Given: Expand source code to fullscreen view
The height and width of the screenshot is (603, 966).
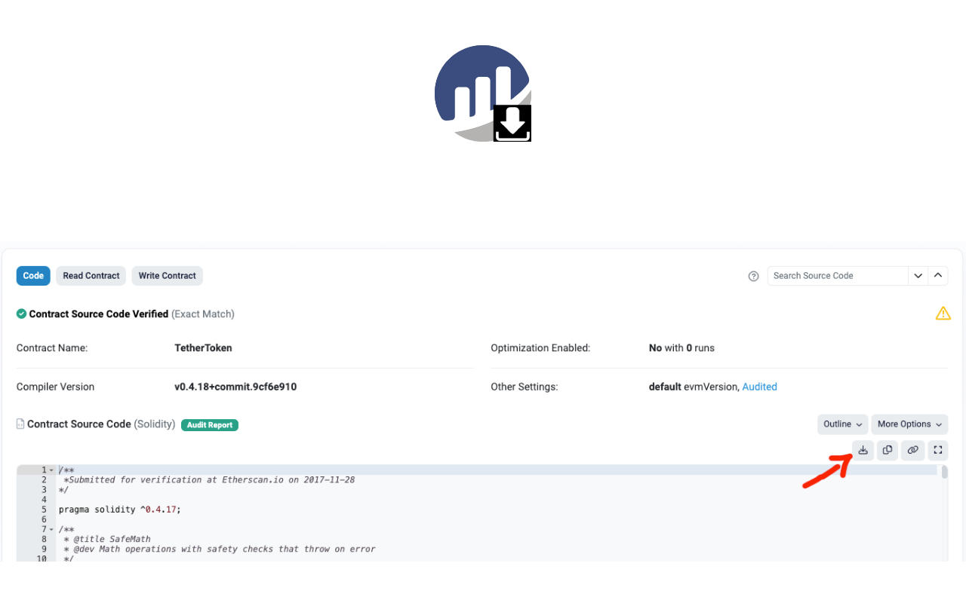Looking at the screenshot, I should (x=937, y=450).
